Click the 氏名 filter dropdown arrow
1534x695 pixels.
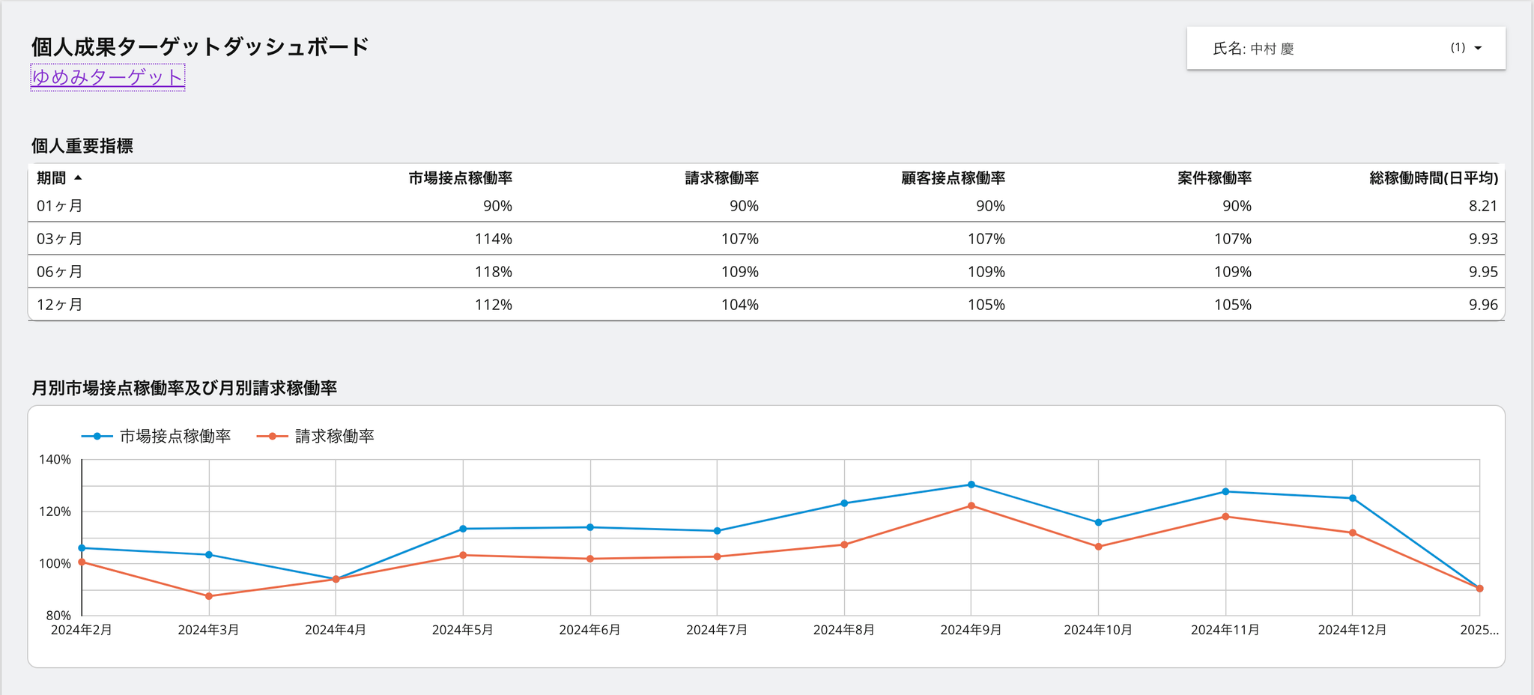coord(1477,49)
